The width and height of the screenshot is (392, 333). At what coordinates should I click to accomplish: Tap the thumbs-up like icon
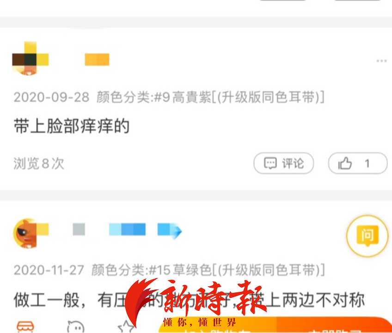coord(345,163)
